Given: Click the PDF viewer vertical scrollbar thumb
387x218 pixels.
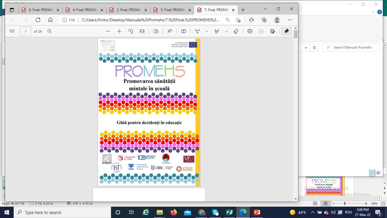Looking at the screenshot, I should [x=295, y=34].
